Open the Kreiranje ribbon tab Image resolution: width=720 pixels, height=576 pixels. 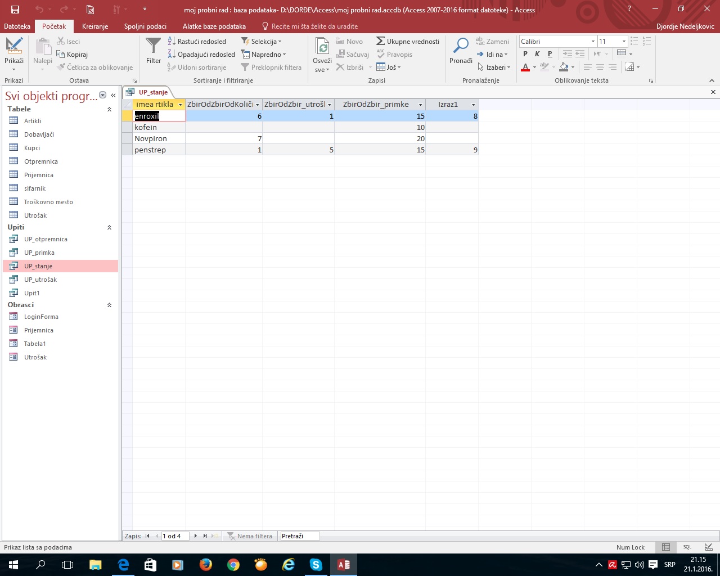pyautogui.click(x=94, y=26)
